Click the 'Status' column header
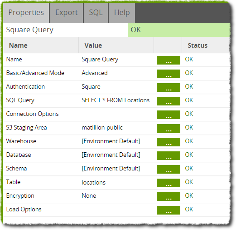236x230 pixels. pos(197,45)
